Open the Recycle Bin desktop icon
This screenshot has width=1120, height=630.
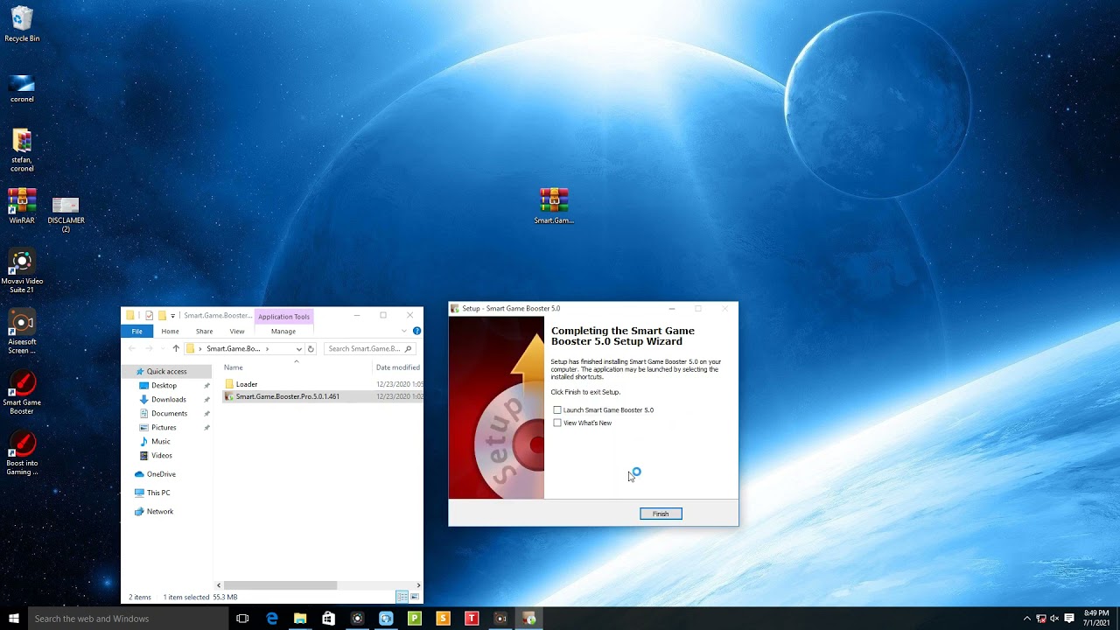click(x=22, y=24)
